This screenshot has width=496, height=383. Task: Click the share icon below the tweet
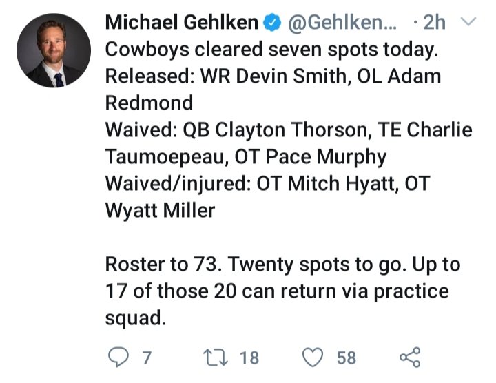click(410, 357)
